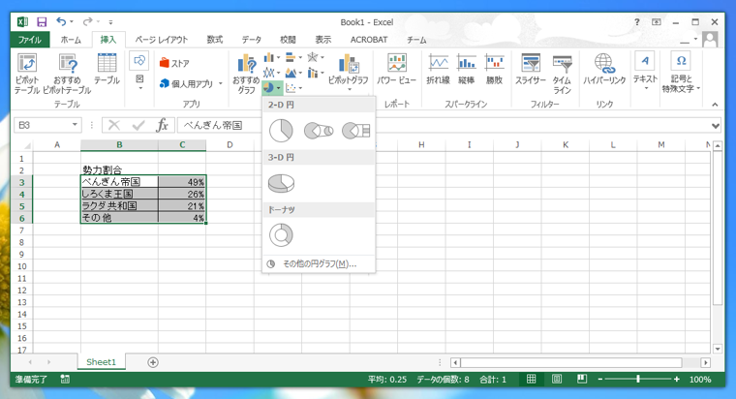Image resolution: width=736 pixels, height=399 pixels.
Task: Switch to the ホーム tab
Action: [x=71, y=40]
